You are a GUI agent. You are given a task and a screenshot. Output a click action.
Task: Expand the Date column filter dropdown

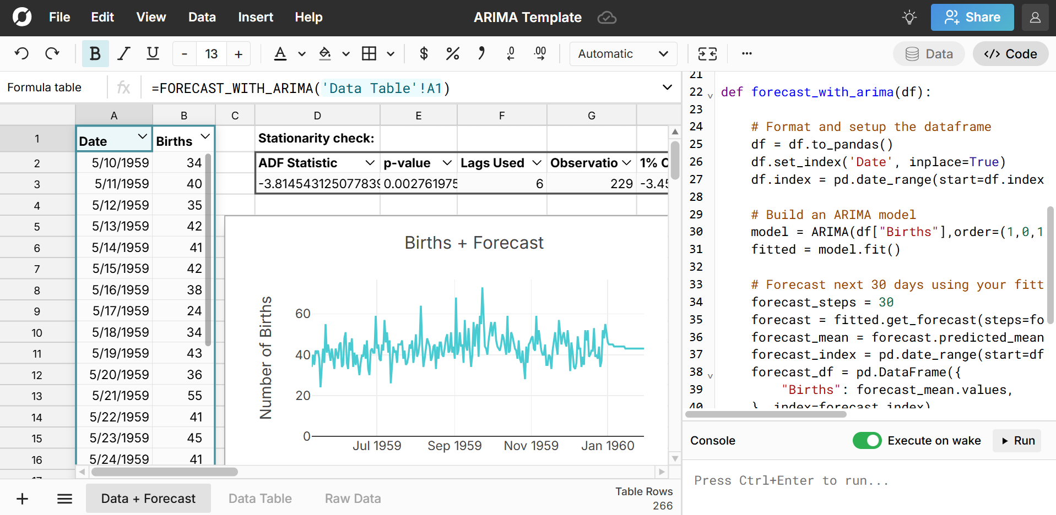point(143,136)
